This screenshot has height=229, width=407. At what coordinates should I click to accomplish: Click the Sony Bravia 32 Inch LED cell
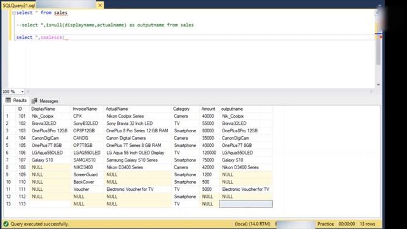point(138,123)
